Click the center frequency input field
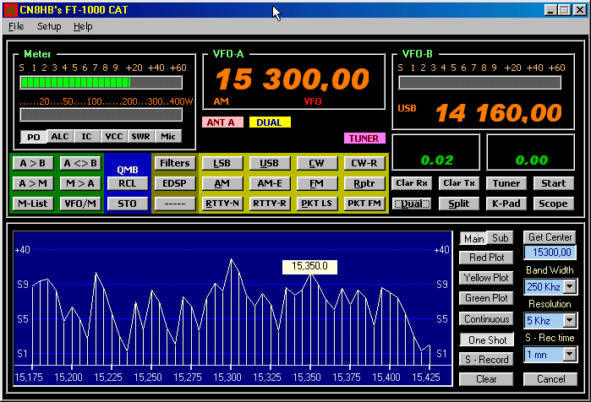 tap(550, 253)
